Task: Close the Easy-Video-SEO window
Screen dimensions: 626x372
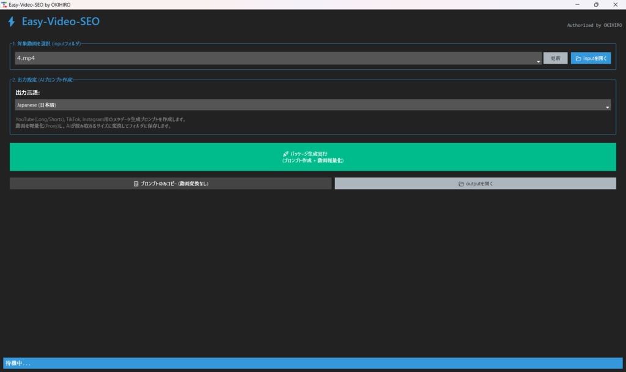Action: tap(615, 5)
